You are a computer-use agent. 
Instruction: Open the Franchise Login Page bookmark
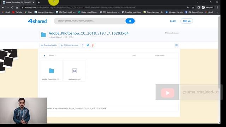click(131, 12)
